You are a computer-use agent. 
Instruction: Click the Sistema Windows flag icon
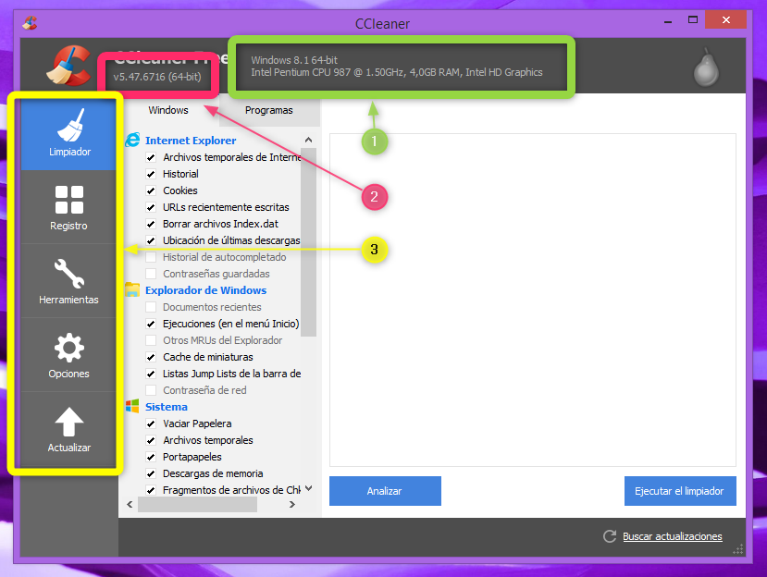coord(132,406)
